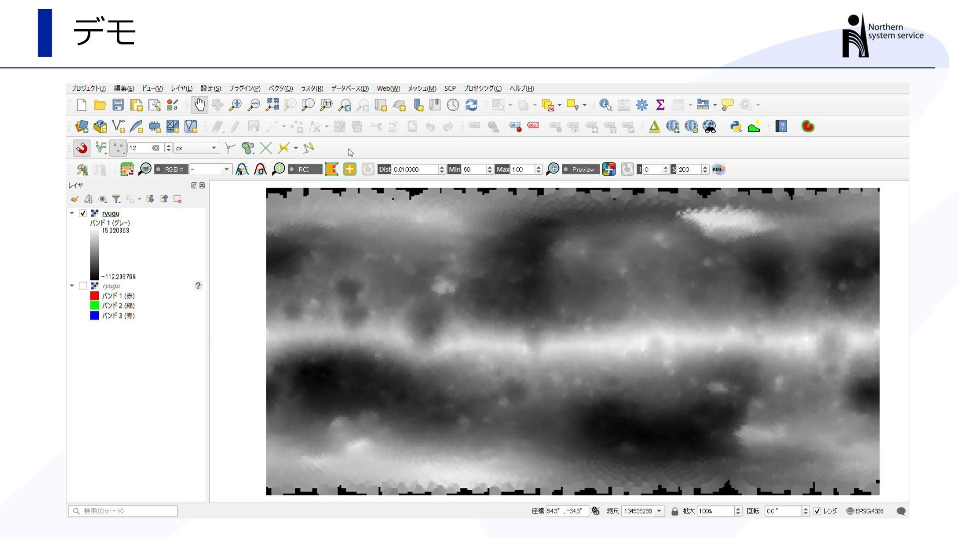Enable the second ryugu layer checkbox
The width and height of the screenshot is (959, 539).
coord(83,286)
